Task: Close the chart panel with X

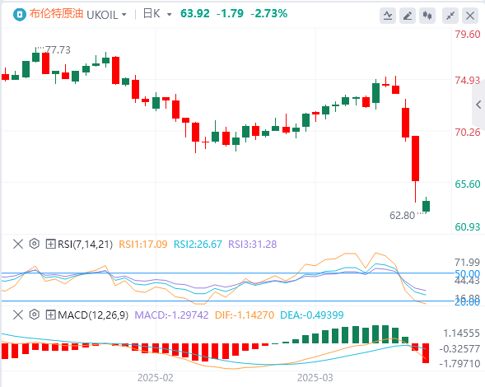Action: [x=470, y=16]
